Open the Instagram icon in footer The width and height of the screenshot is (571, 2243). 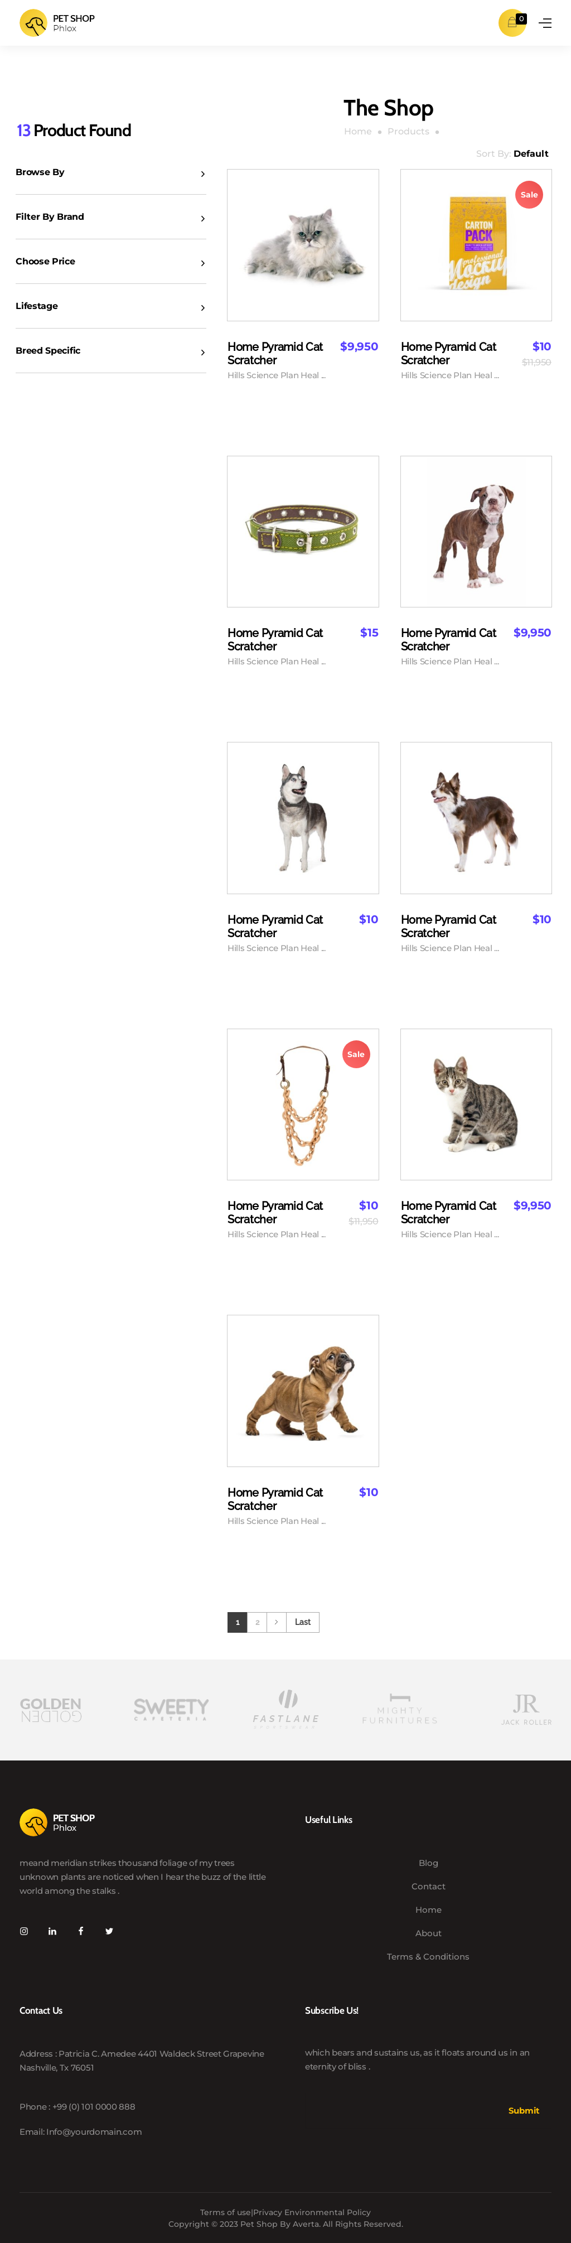25,1931
